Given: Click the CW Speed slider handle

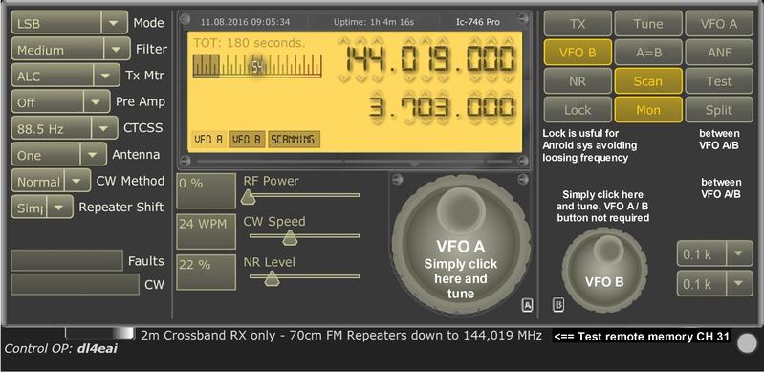Looking at the screenshot, I should pyautogui.click(x=290, y=237).
